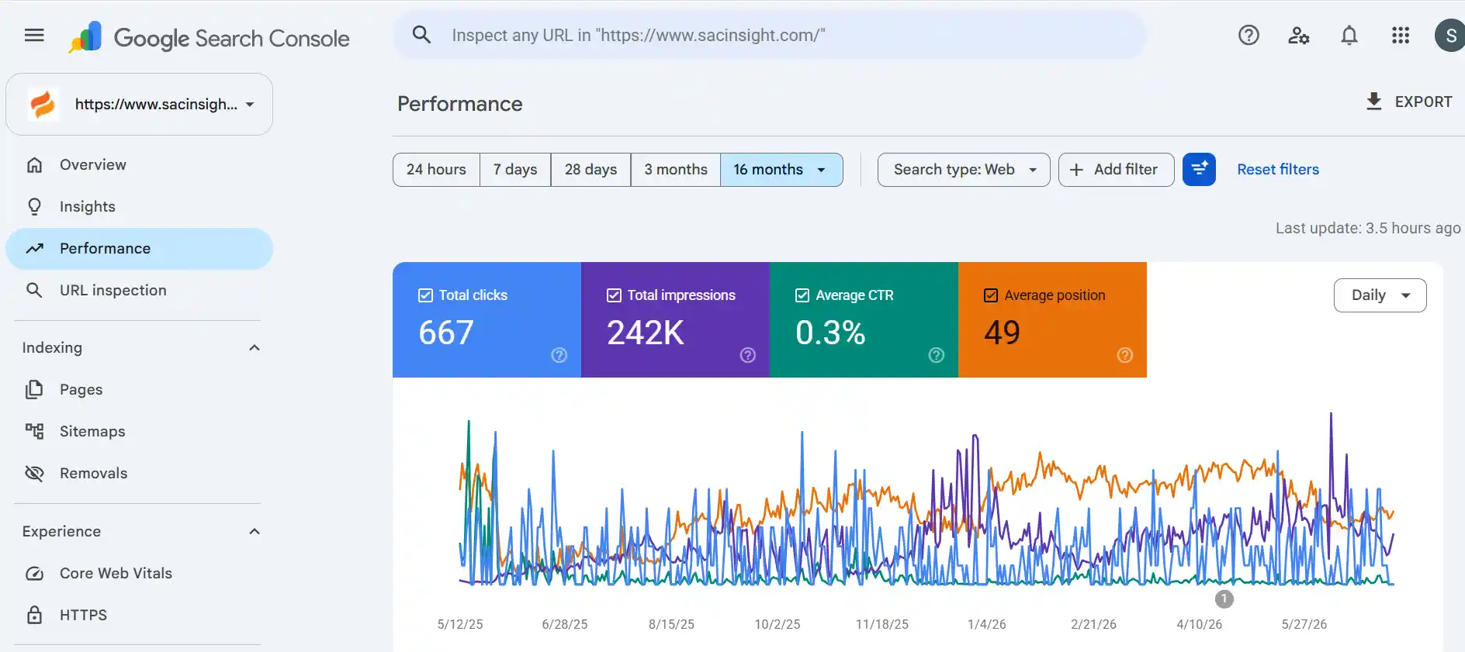Viewport: 1465px width, 652px height.
Task: Open the 16 months date range dropdown
Action: (x=781, y=170)
